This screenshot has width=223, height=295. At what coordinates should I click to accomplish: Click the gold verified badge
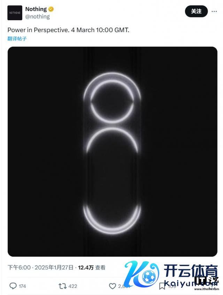51,9
